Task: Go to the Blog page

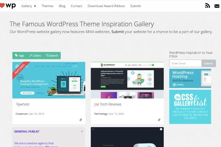Action: point(62,6)
